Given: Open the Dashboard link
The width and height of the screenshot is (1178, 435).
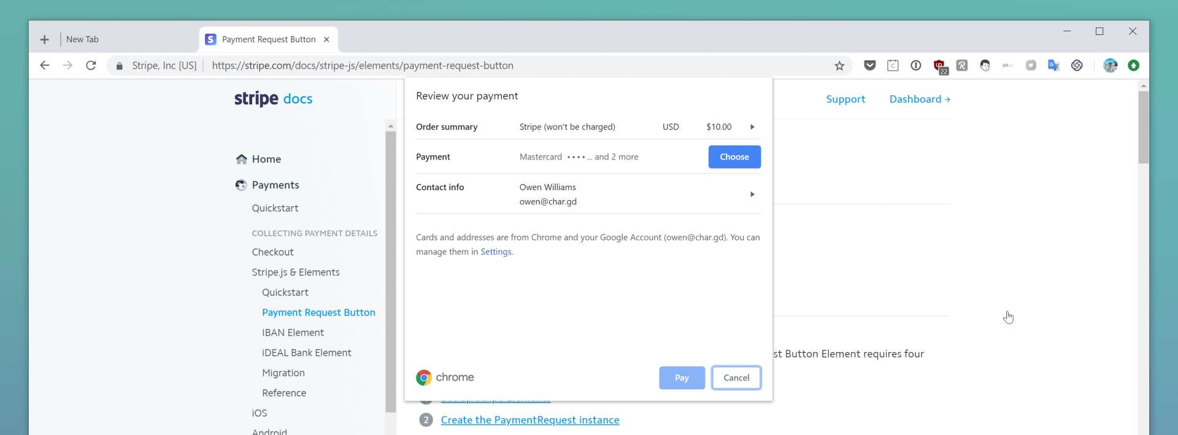Looking at the screenshot, I should pos(919,99).
